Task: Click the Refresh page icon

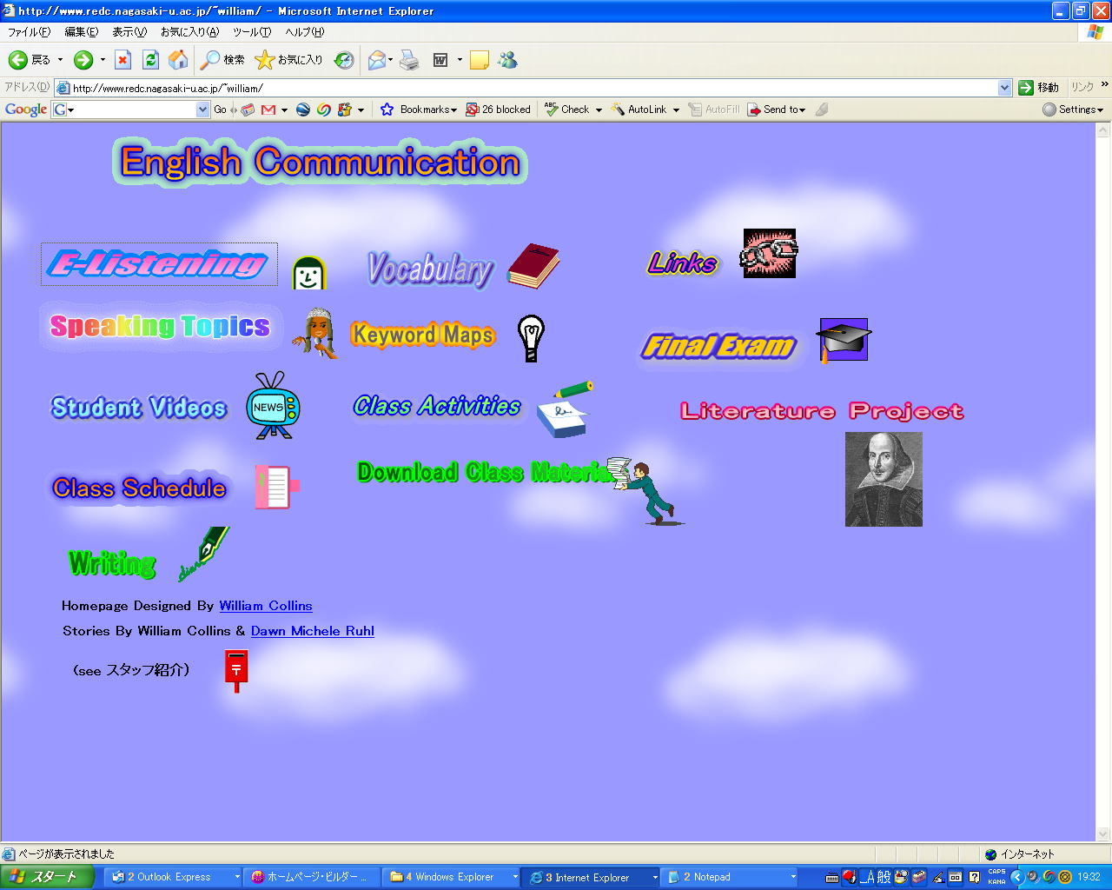Action: 150,60
